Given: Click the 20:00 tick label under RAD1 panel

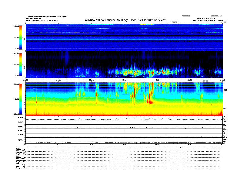Looking at the screenshot, I should click(190, 80).
